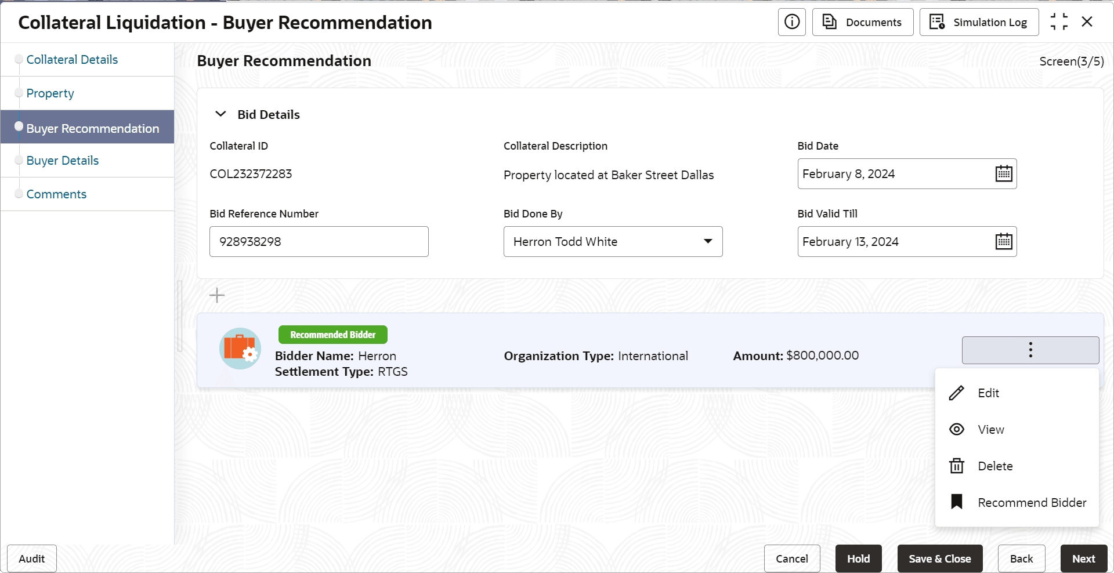Click the bidder briefcase icon

click(x=240, y=349)
